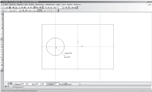Expand the New document dropdown arrow

point(5,7)
